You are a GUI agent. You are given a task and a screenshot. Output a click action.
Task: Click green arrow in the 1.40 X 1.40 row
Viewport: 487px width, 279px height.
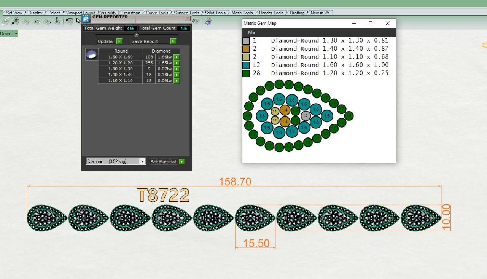(x=177, y=75)
